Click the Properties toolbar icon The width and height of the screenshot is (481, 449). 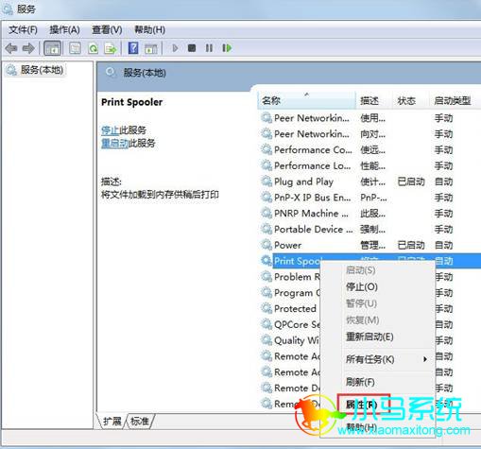(75, 48)
